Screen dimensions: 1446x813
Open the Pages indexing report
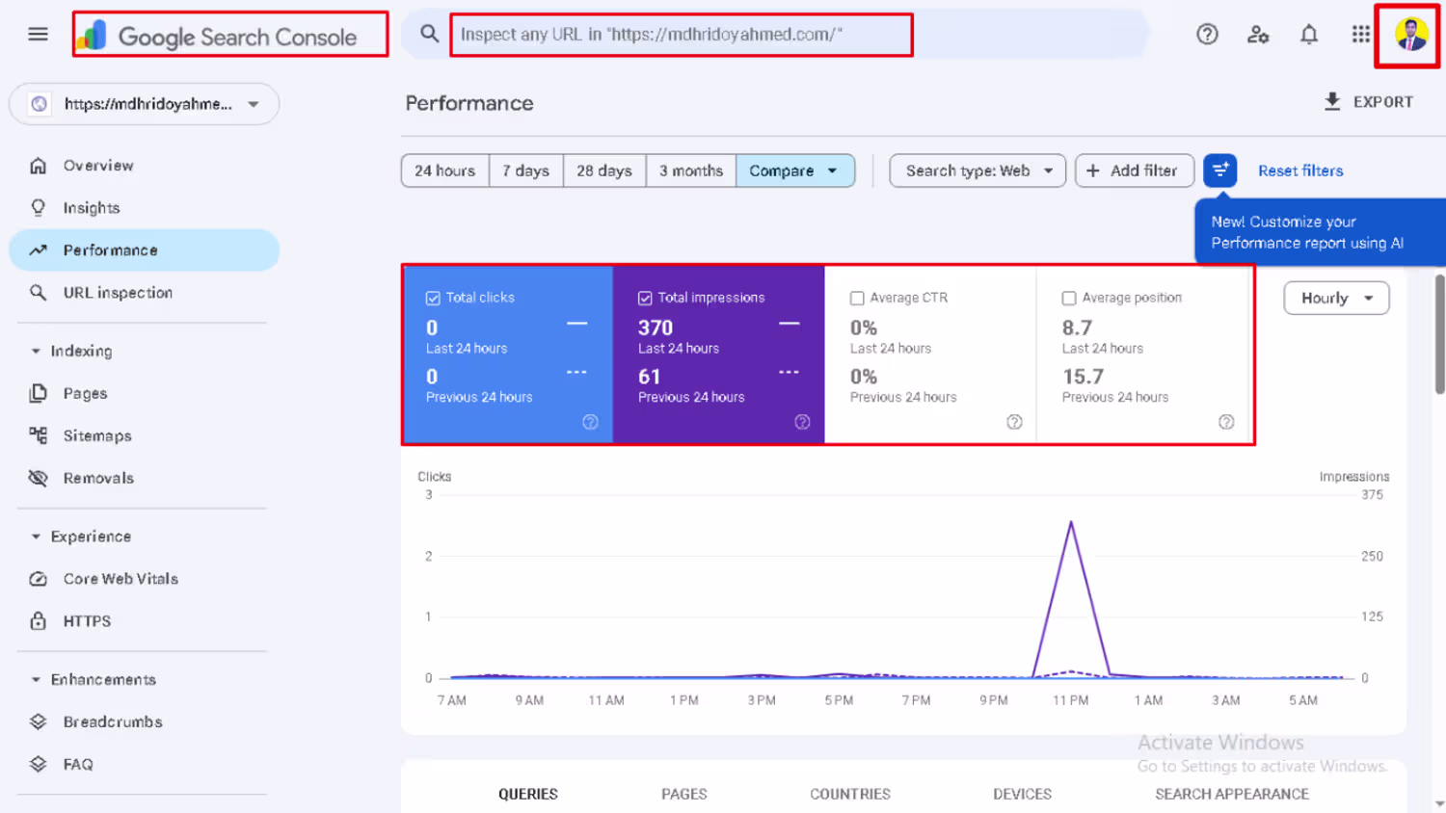click(145, 393)
